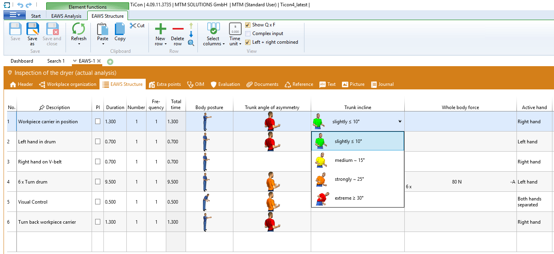
Task: Open the Evaluation tab
Action: [x=225, y=84]
